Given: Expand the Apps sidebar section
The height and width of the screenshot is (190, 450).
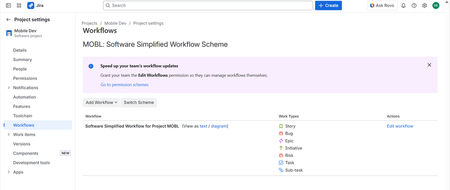Looking at the screenshot, I should [x=9, y=172].
